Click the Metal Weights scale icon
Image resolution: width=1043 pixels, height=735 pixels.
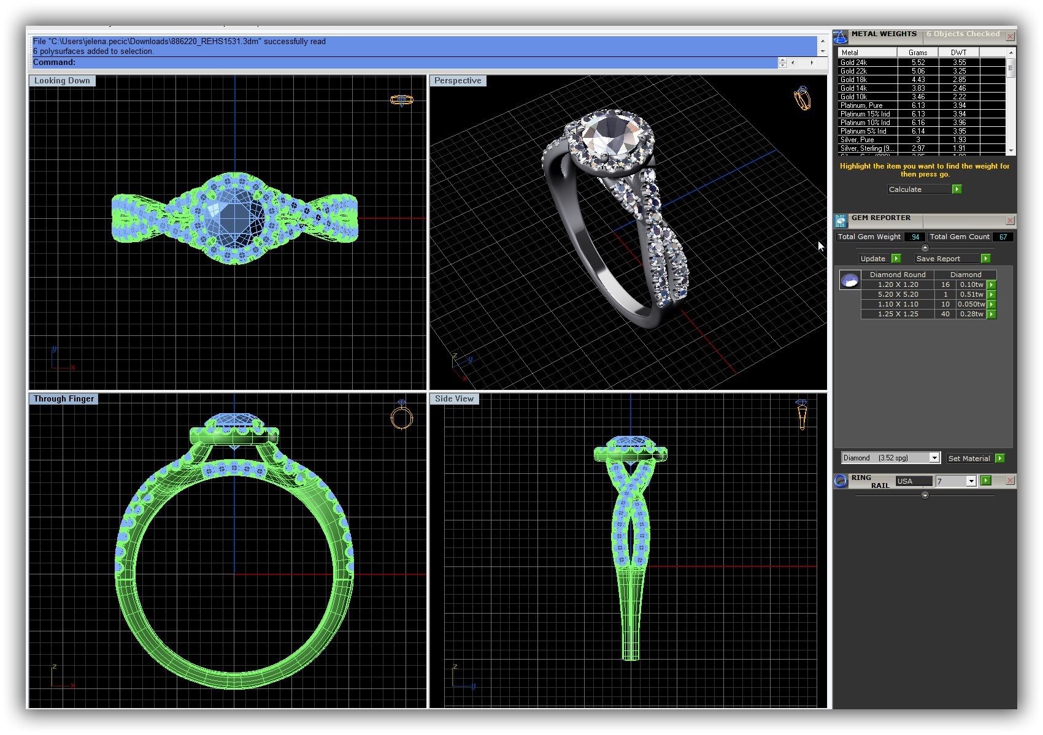pos(841,37)
